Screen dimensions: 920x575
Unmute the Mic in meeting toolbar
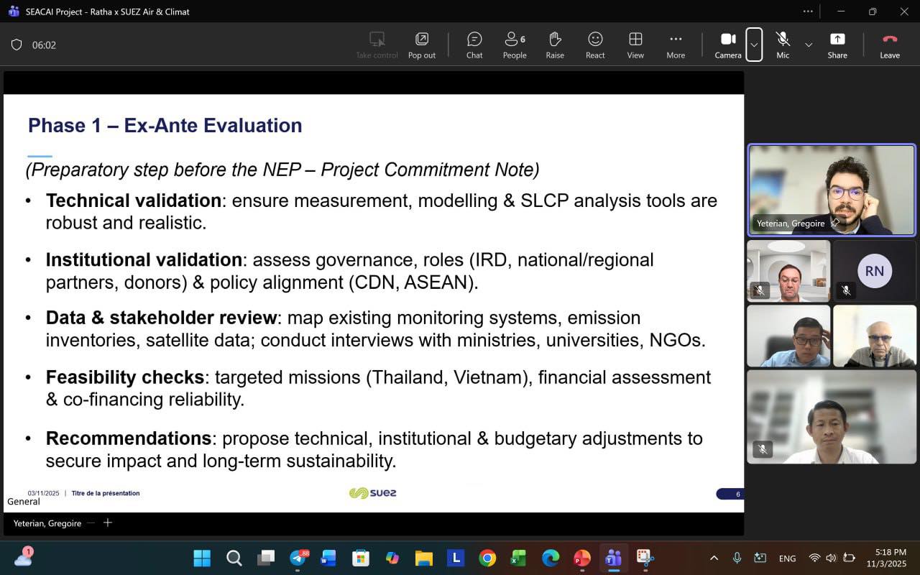pyautogui.click(x=783, y=45)
